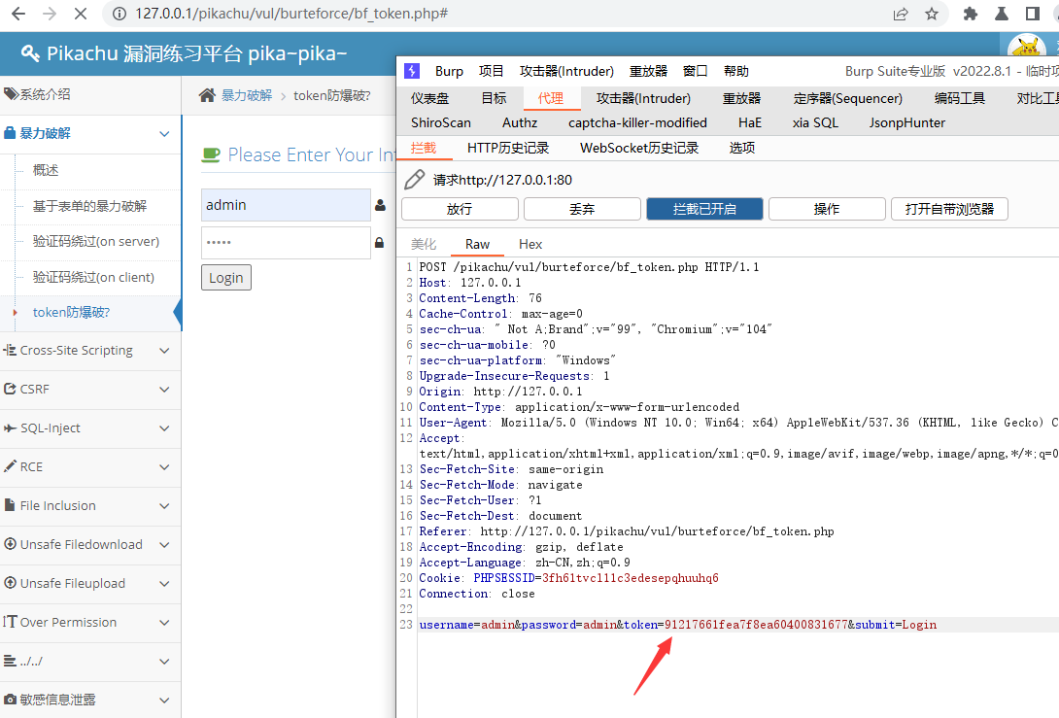Switch to the 编码工具 tab
The image size is (1059, 718).
[960, 98]
